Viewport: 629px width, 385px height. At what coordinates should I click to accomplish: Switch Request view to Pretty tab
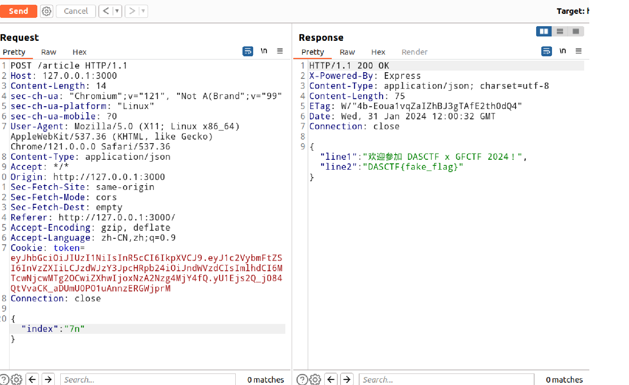coord(14,52)
